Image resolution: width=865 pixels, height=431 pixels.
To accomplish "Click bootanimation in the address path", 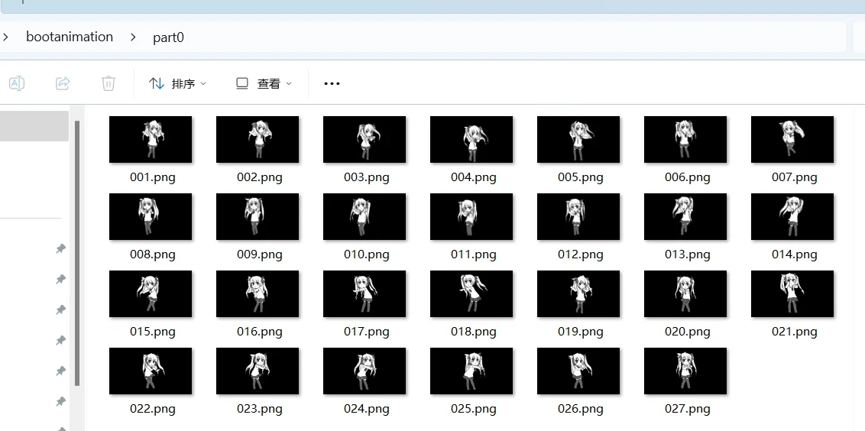I will [x=70, y=37].
